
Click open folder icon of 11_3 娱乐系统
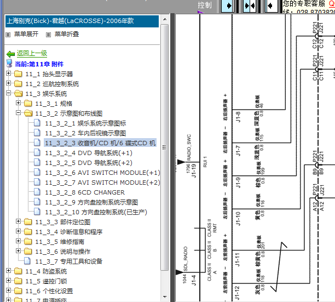click(x=19, y=94)
